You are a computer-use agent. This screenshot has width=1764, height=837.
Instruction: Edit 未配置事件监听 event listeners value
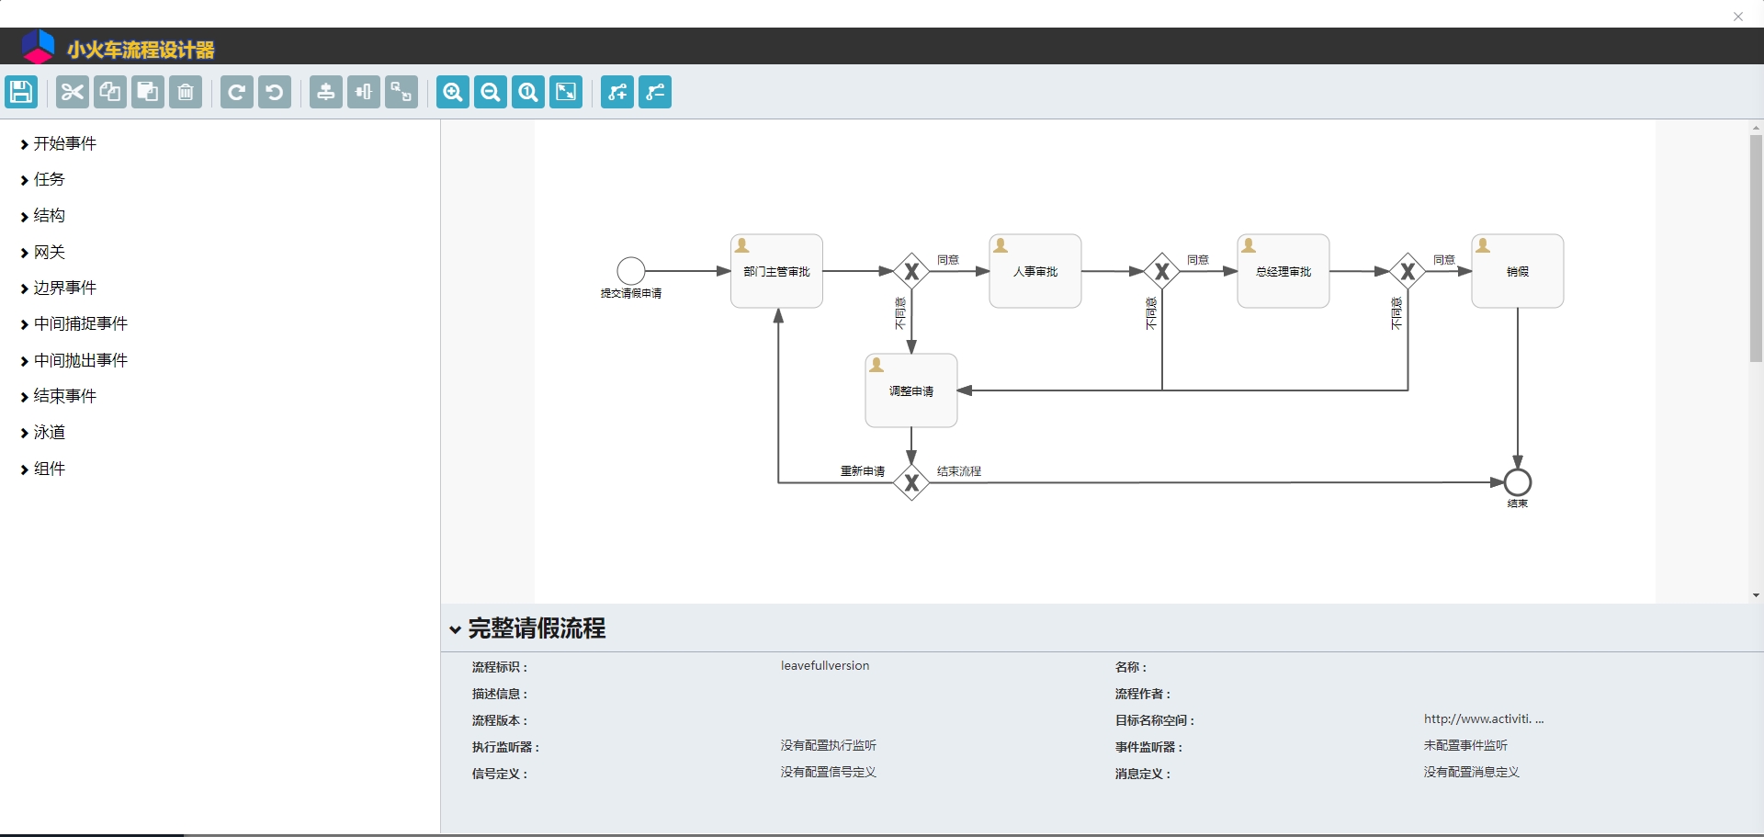tap(1465, 746)
